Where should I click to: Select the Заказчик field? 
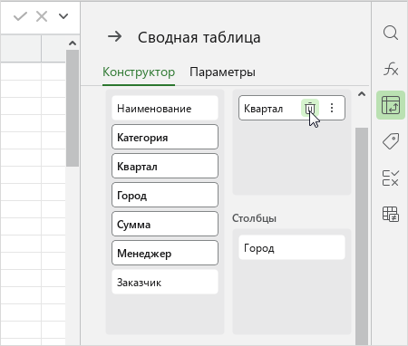click(165, 282)
